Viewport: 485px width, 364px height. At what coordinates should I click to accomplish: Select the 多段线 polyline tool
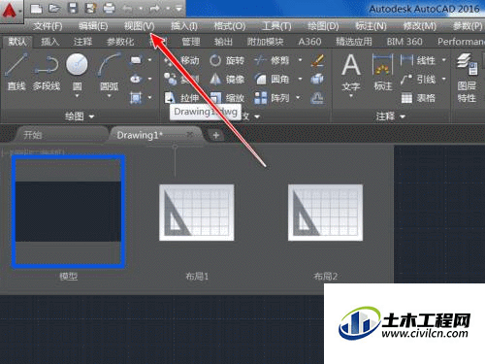pos(47,72)
